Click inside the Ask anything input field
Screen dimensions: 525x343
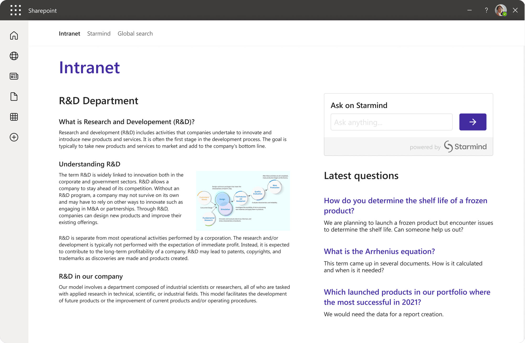391,122
